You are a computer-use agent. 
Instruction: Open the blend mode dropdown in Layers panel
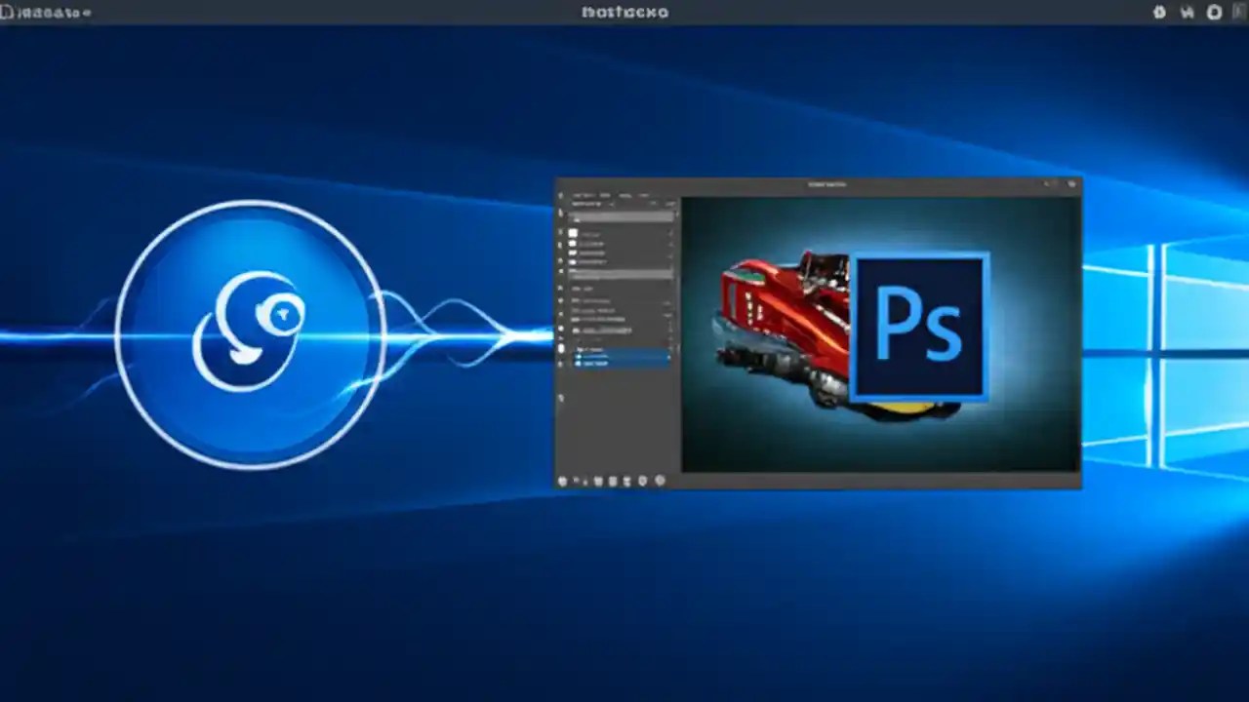point(585,206)
